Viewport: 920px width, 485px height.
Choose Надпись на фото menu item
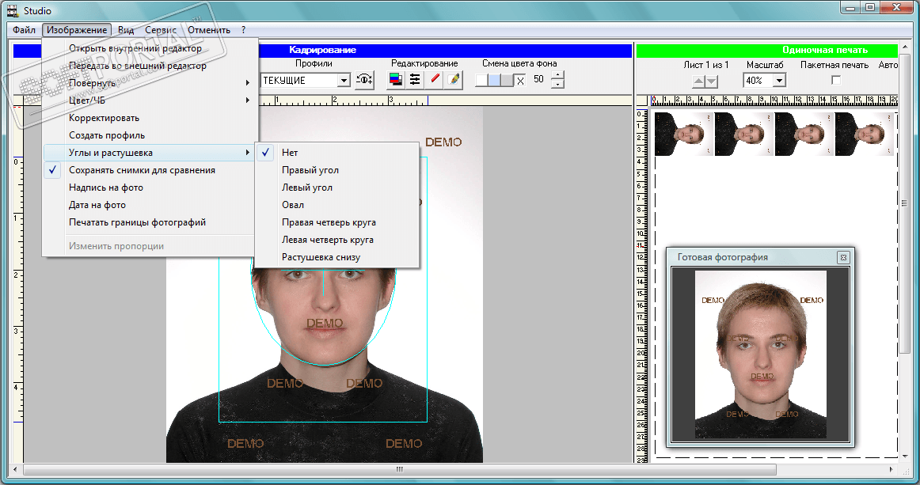point(106,188)
